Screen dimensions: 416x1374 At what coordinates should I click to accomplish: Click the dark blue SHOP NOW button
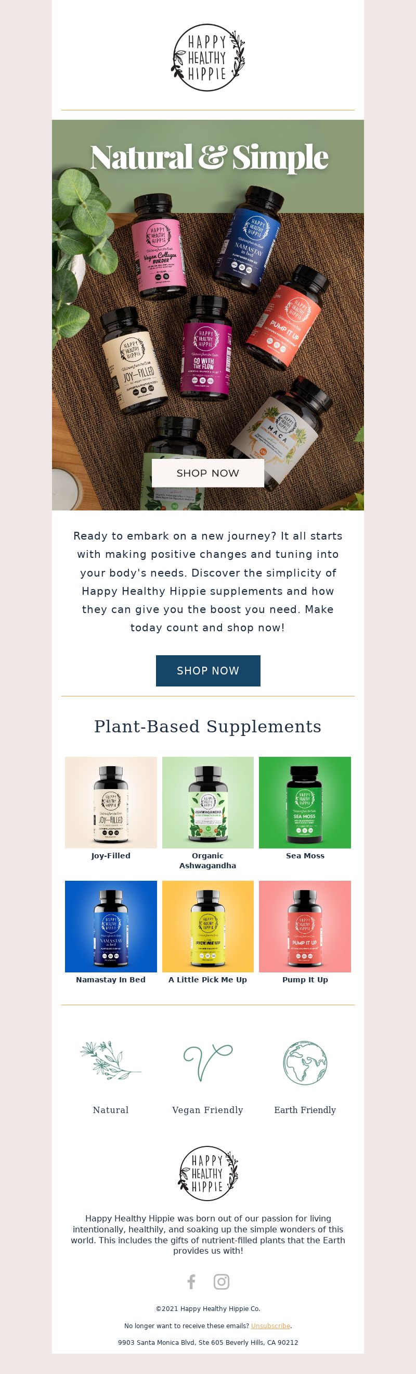click(x=207, y=670)
